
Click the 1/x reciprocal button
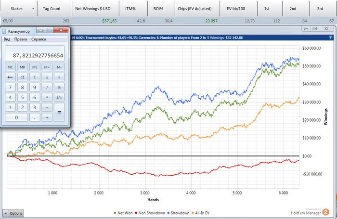(59, 97)
